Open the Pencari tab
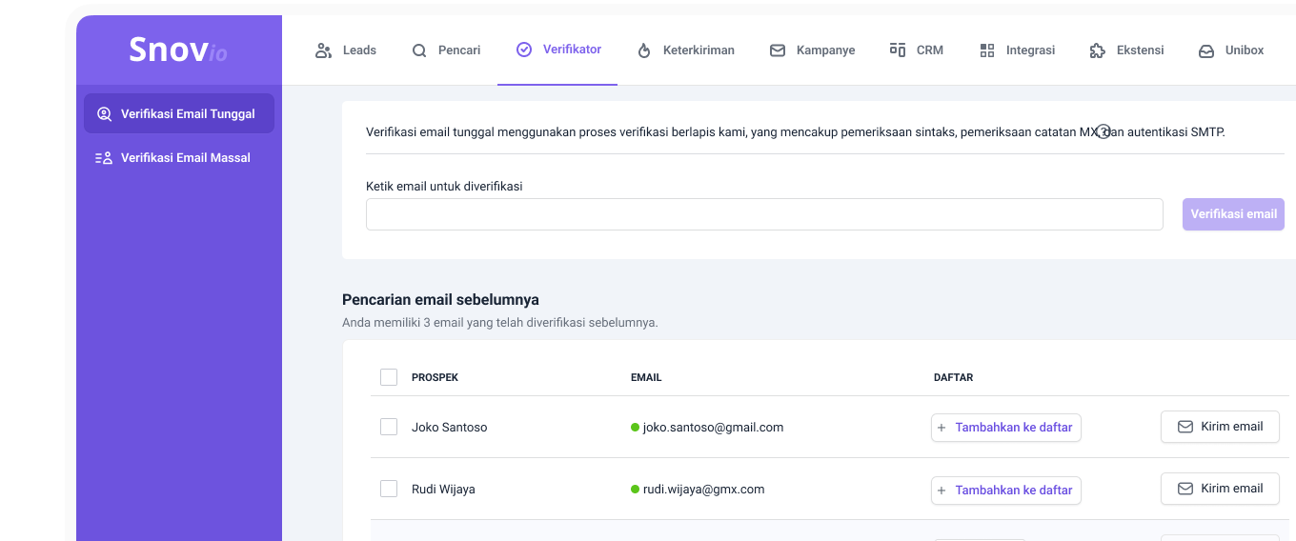This screenshot has width=1296, height=541. tap(446, 50)
